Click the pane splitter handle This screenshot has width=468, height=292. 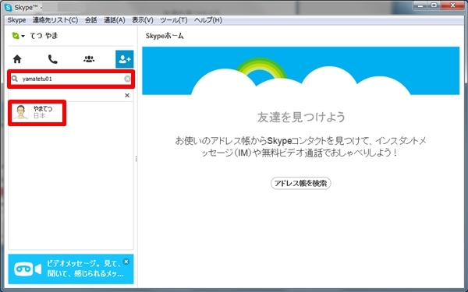click(136, 159)
